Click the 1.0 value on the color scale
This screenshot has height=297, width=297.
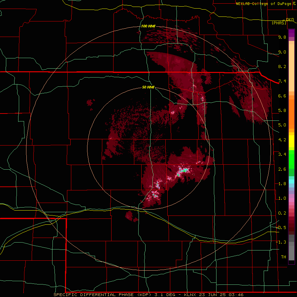click(282, 198)
